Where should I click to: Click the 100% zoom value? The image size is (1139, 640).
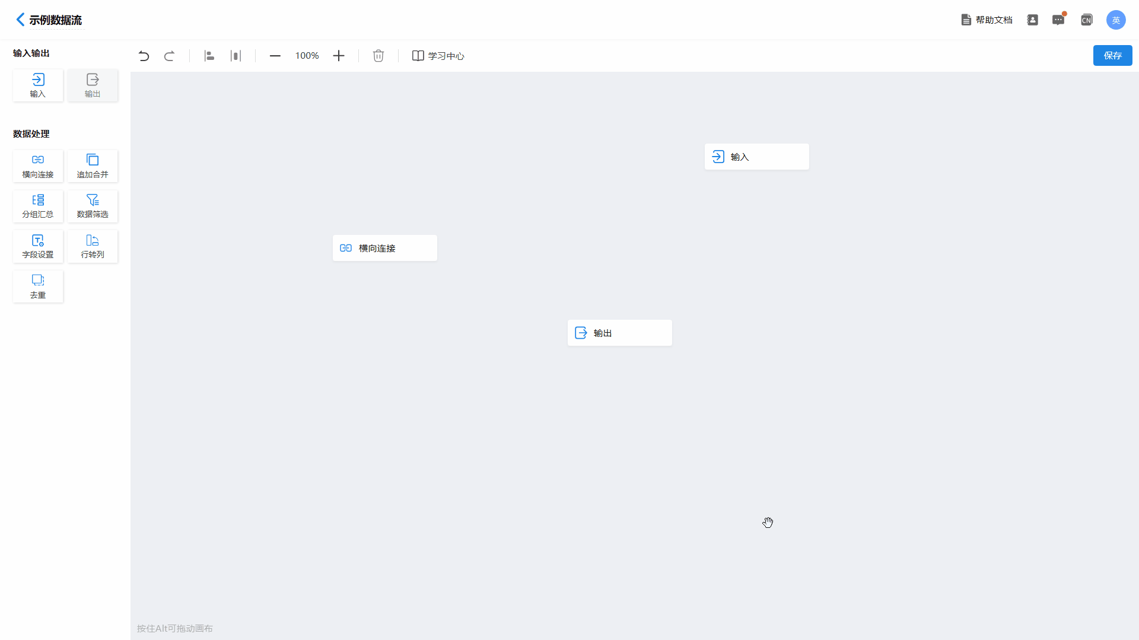tap(307, 56)
